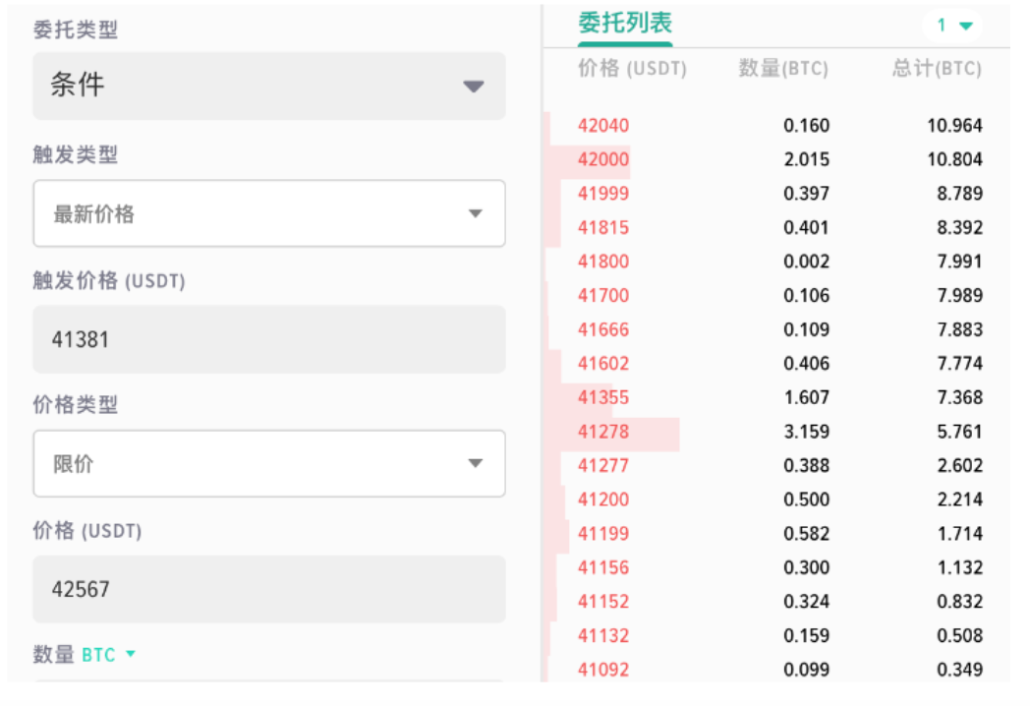Screen dimensions: 1030x706
Task: Switch to the 委托列表 tab
Action: click(625, 24)
